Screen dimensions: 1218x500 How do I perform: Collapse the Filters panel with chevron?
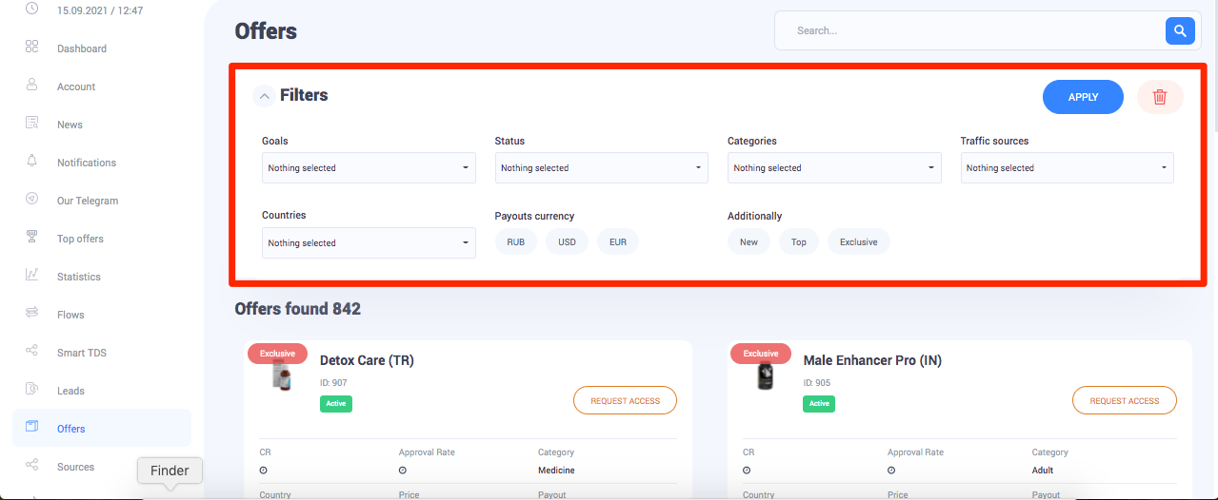(x=264, y=96)
